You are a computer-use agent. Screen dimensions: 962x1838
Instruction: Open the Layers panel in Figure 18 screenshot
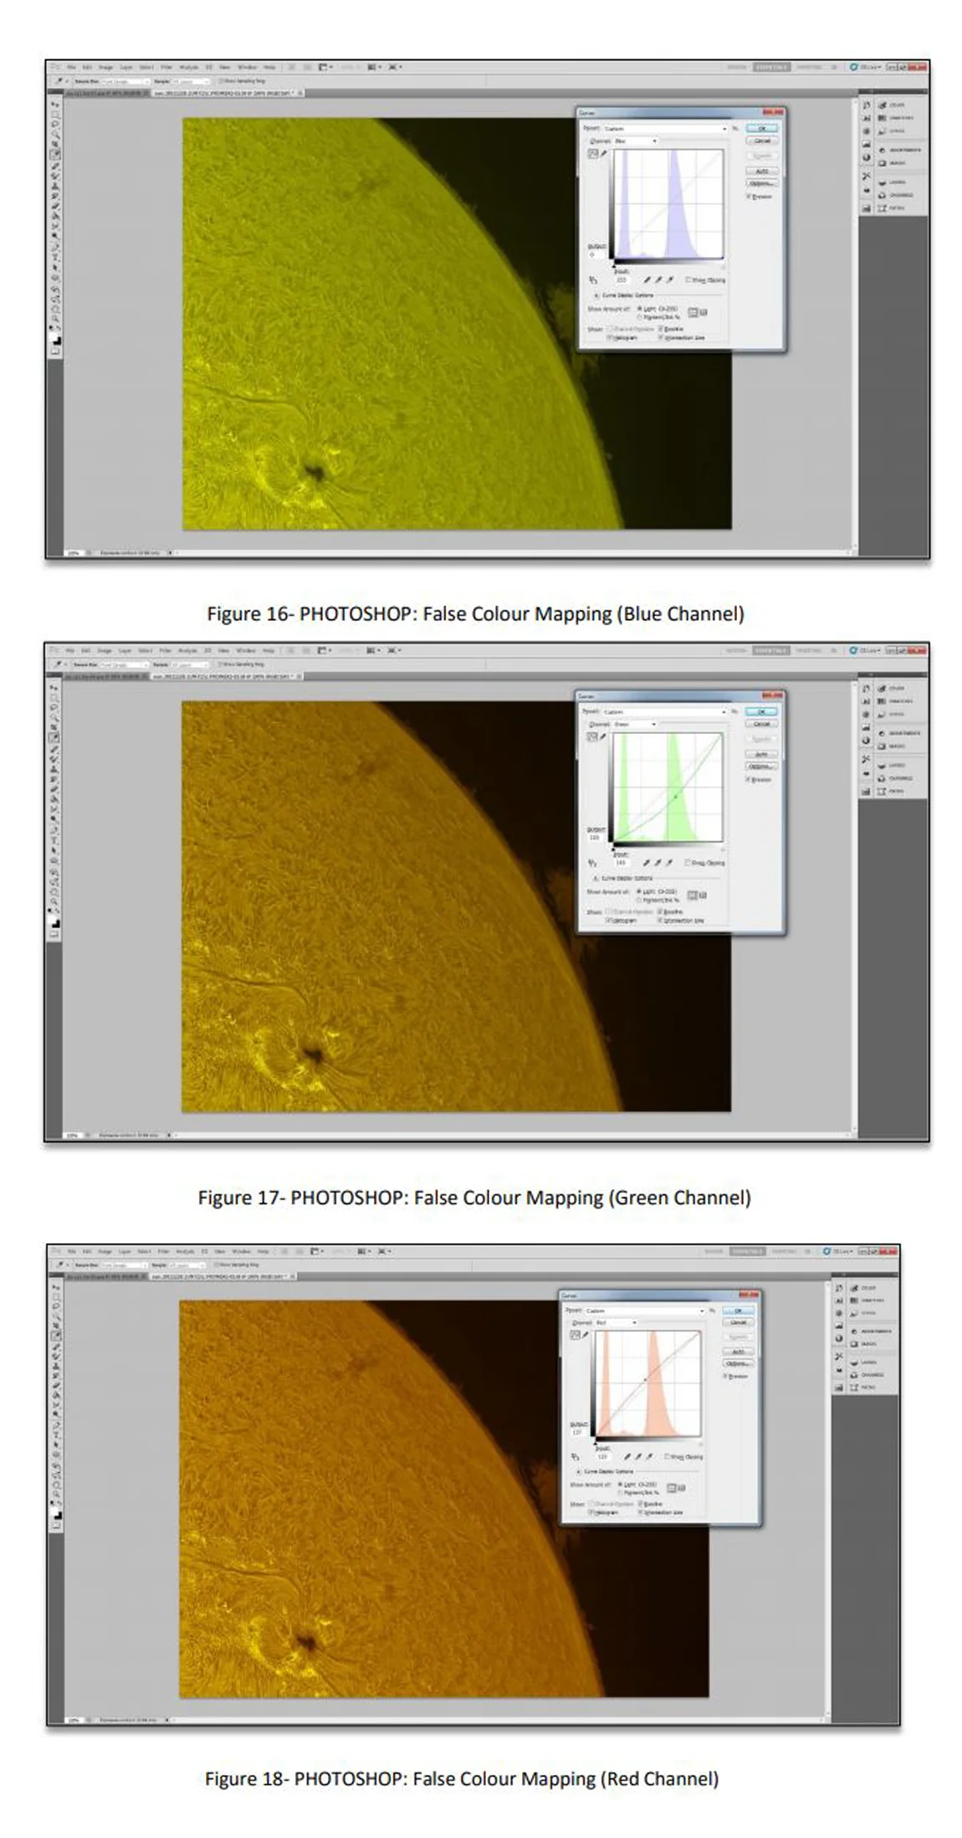[865, 1363]
